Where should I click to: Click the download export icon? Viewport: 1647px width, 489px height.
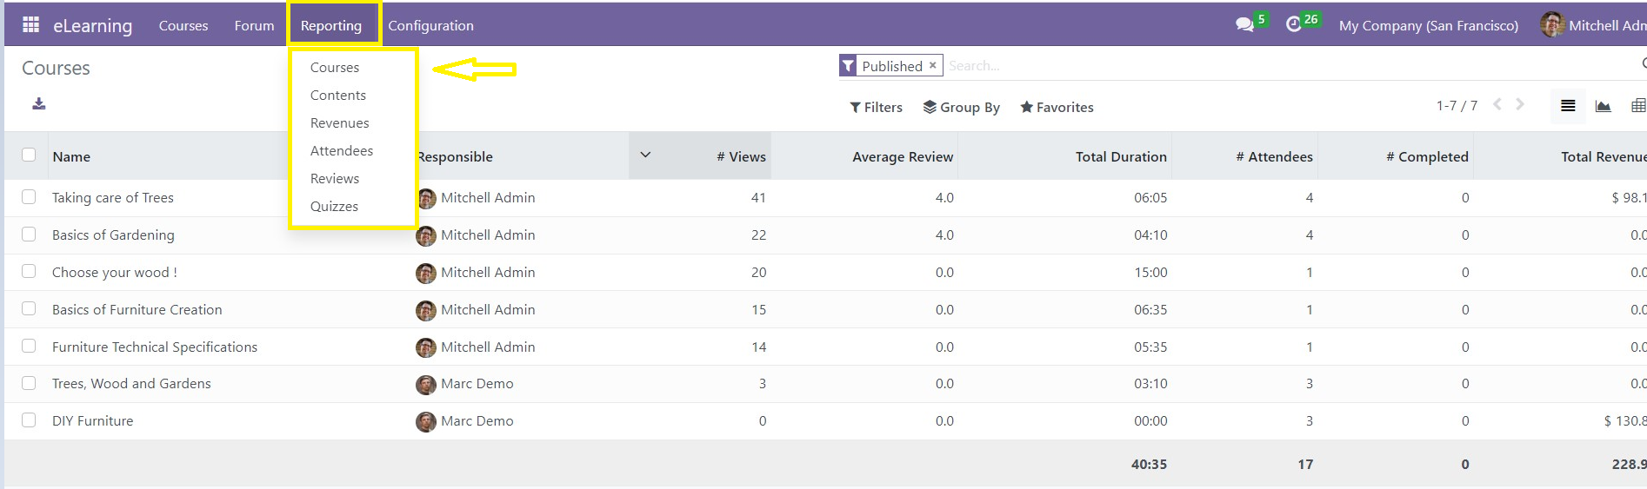[38, 104]
